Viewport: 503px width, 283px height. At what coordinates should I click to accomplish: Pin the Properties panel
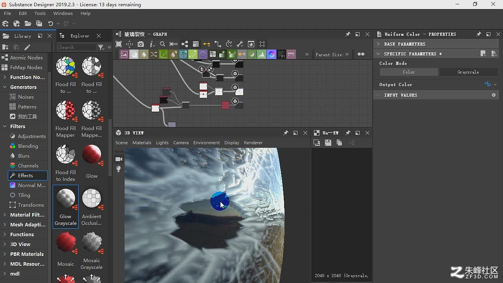(x=479, y=34)
